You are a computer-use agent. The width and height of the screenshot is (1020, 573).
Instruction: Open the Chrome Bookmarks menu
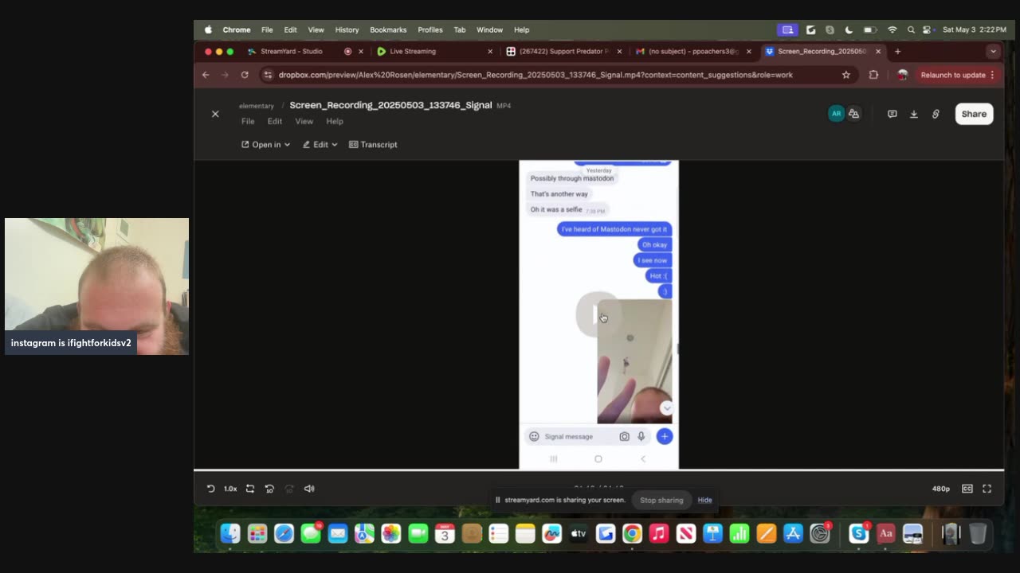point(388,29)
